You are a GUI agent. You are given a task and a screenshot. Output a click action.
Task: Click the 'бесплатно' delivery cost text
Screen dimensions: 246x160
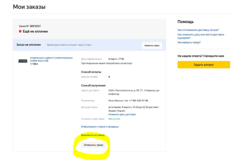point(114,119)
